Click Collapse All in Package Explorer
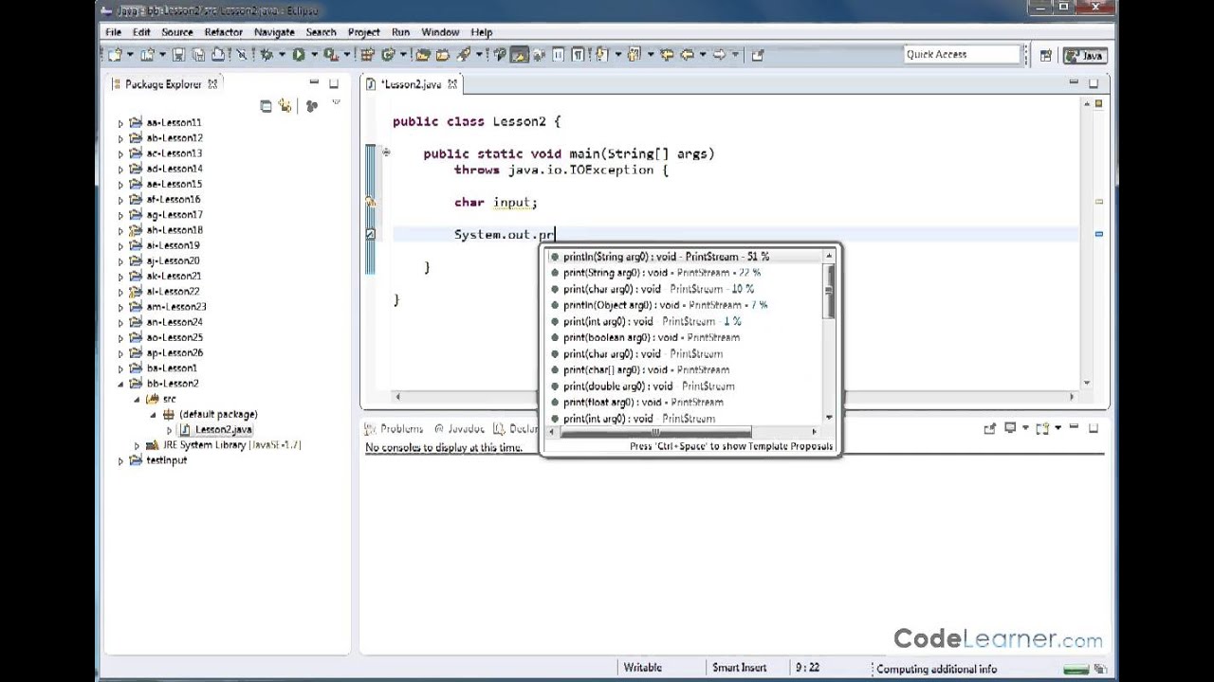The height and width of the screenshot is (682, 1214). click(x=266, y=106)
